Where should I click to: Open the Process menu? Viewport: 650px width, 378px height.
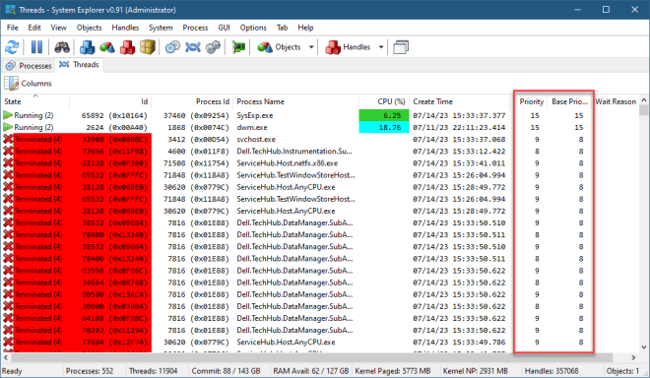[195, 28]
